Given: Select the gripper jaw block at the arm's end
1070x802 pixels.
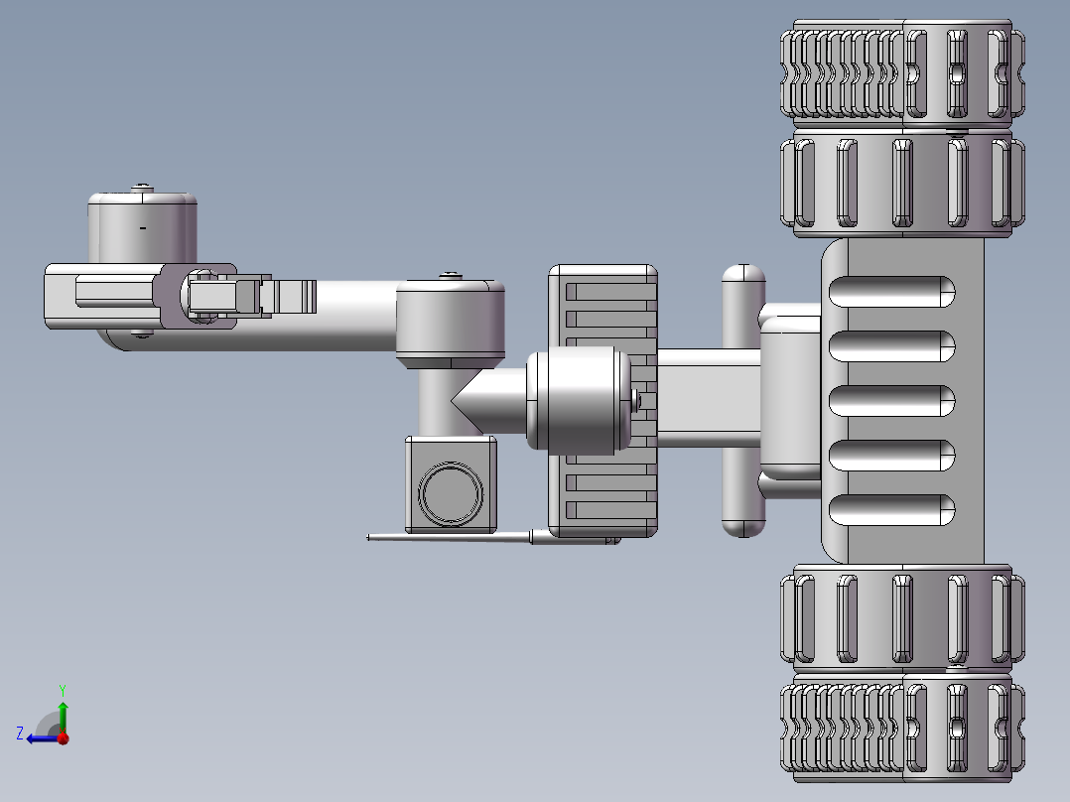Looking at the screenshot, I should point(101,295).
